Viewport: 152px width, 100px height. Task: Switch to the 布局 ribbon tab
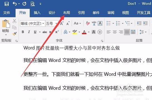coord(67,13)
